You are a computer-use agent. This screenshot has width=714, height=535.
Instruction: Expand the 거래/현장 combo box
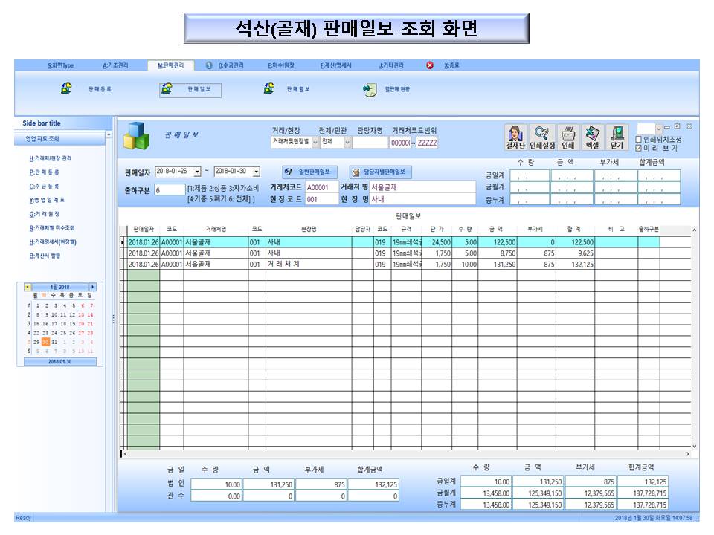tap(315, 142)
